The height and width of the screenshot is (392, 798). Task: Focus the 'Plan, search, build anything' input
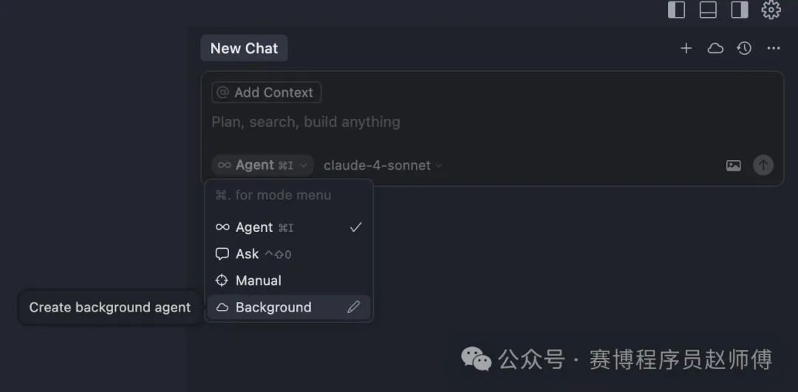coord(491,122)
